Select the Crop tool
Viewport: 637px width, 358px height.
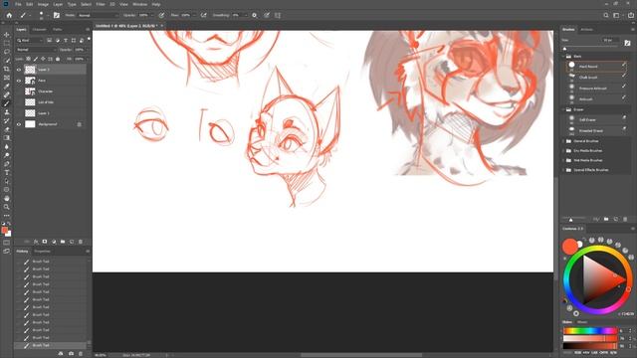point(7,69)
